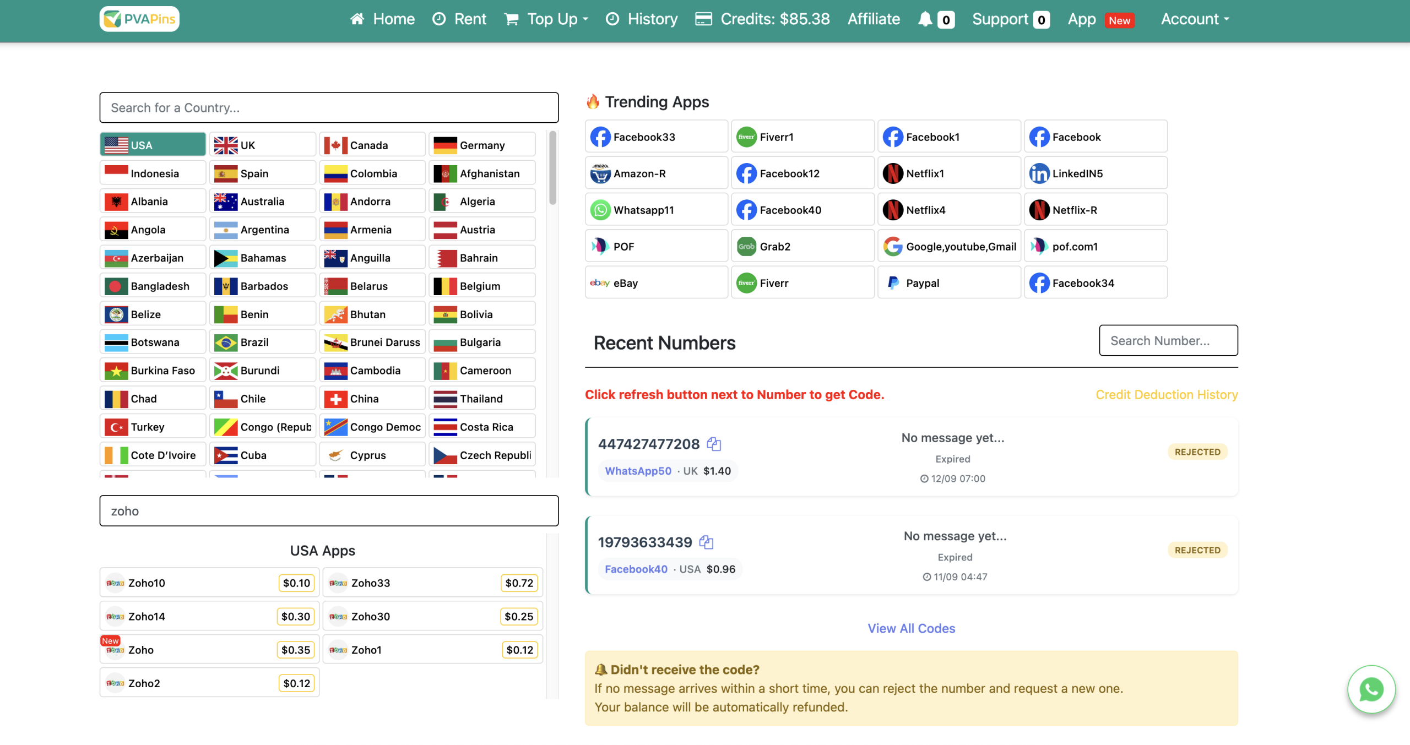The image size is (1410, 745).
Task: Open Credit Deduction History link
Action: [1166, 394]
